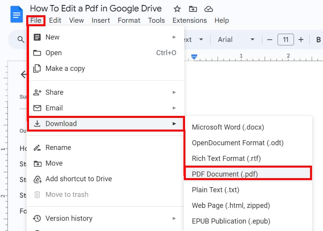The width and height of the screenshot is (323, 231).
Task: Open the Tools menu
Action: pyautogui.click(x=156, y=20)
